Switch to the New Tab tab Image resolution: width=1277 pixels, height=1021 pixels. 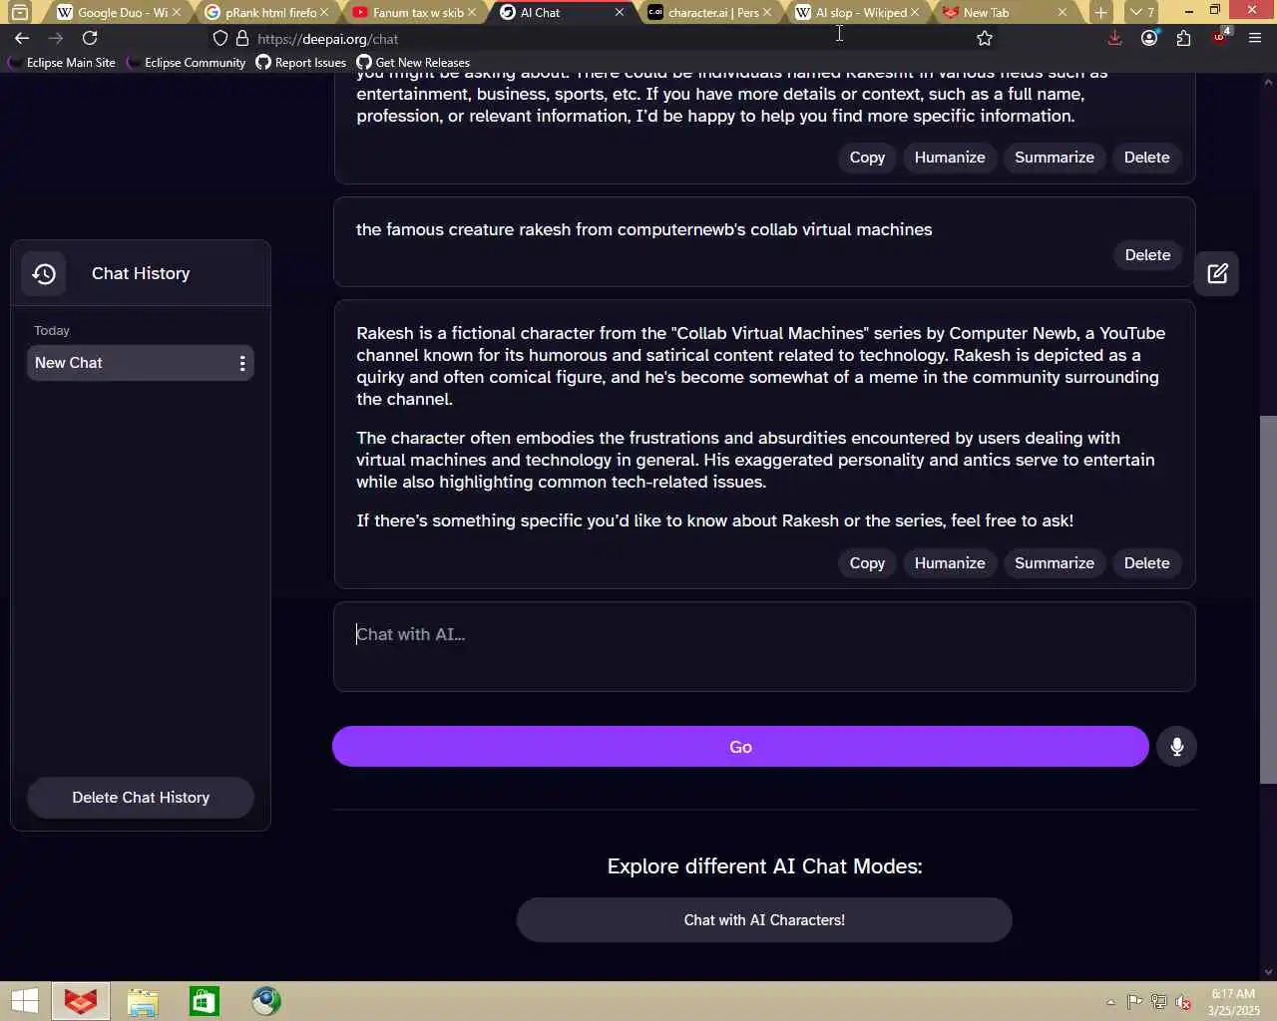click(1005, 12)
